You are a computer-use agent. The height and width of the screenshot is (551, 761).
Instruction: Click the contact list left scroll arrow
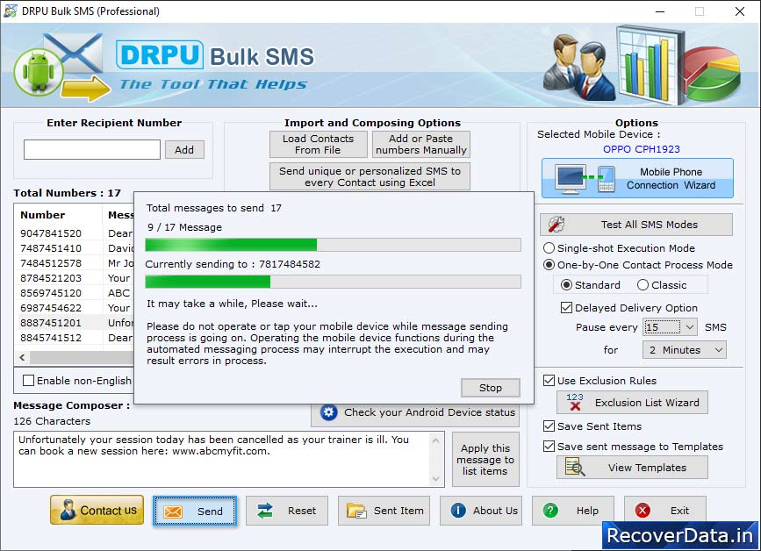tap(22, 357)
